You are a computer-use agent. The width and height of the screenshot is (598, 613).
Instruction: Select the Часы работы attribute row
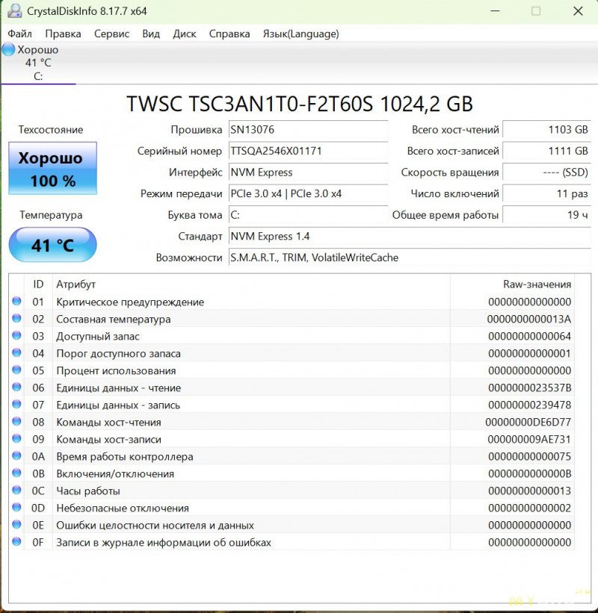coord(292,491)
